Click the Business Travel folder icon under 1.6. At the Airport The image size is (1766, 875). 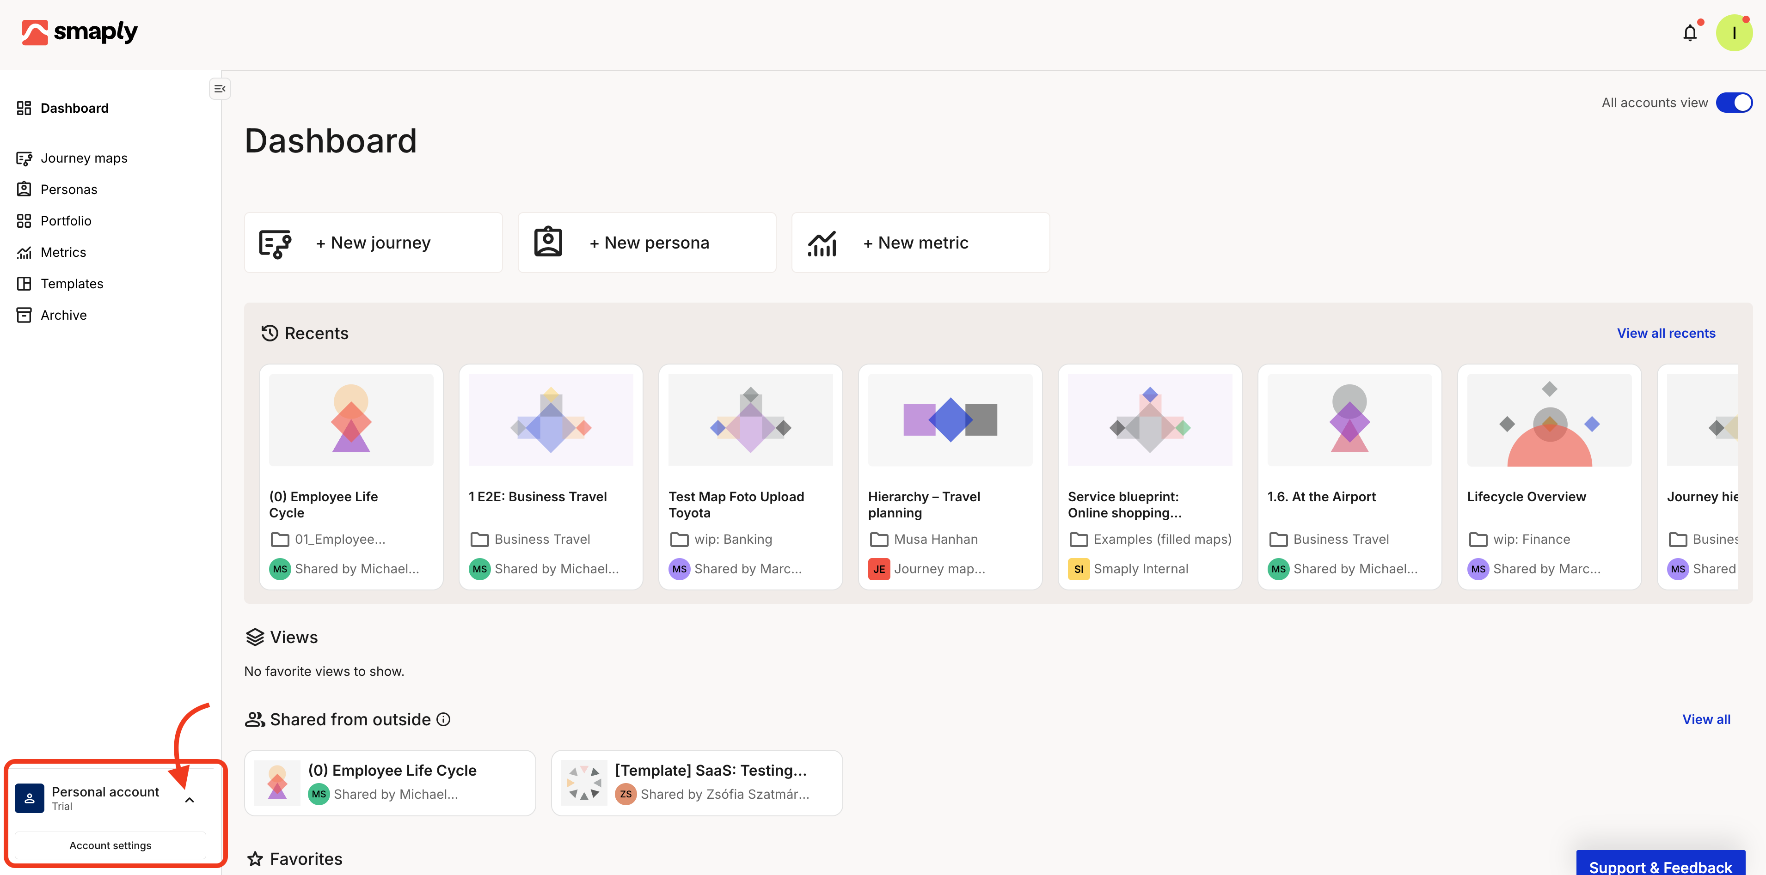(1278, 539)
